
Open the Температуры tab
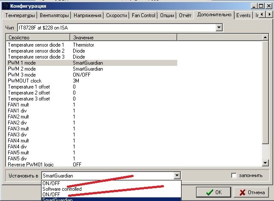pyautogui.click(x=20, y=15)
